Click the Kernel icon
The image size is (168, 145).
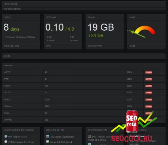47,142
